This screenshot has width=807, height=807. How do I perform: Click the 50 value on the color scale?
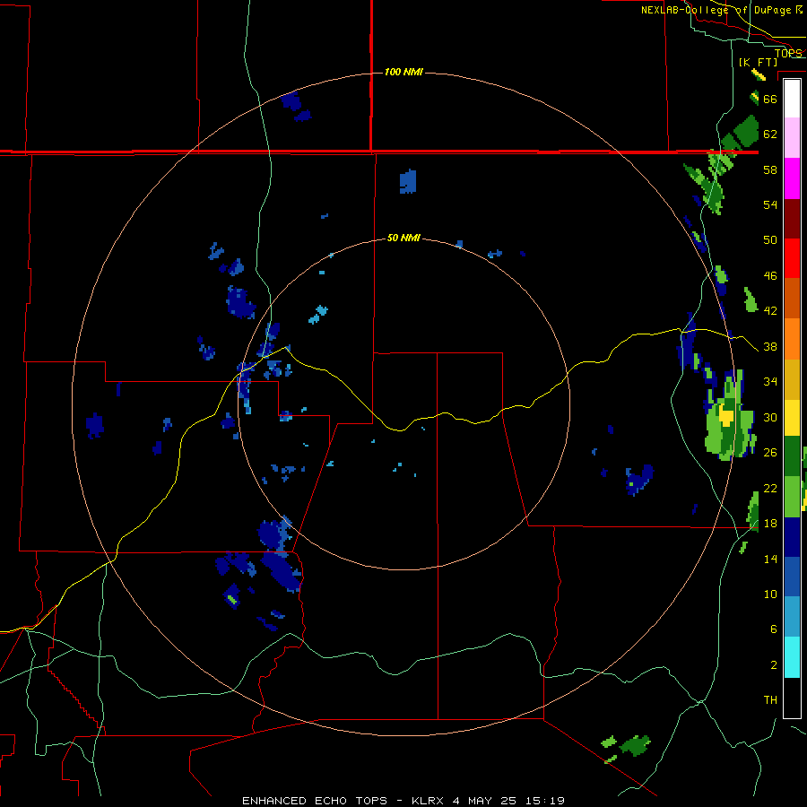pos(770,240)
